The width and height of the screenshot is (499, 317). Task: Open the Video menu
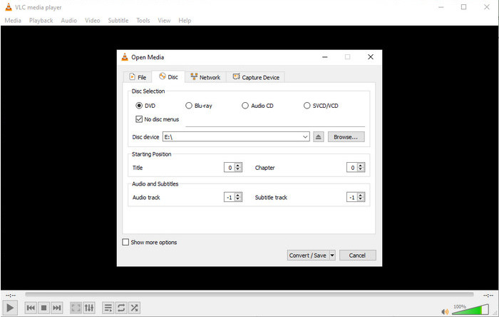click(92, 21)
